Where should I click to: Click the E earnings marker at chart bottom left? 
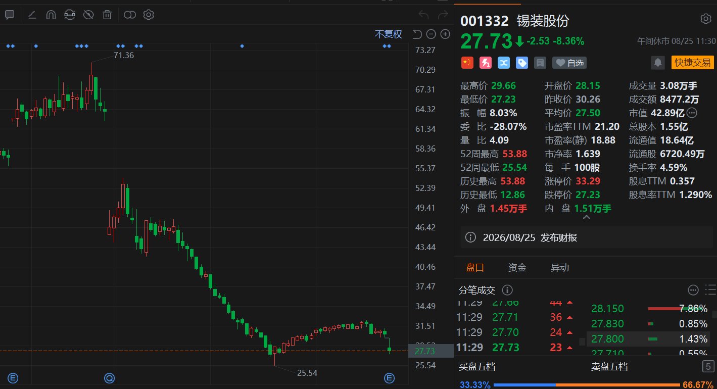click(14, 377)
